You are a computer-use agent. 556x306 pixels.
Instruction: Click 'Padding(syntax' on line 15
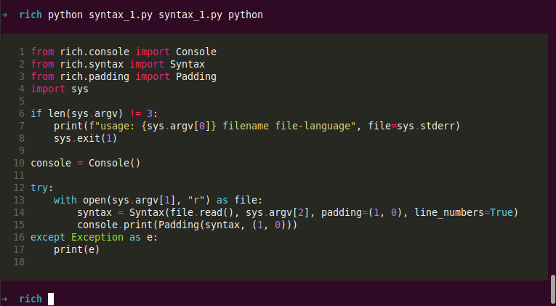pyautogui.click(x=199, y=225)
